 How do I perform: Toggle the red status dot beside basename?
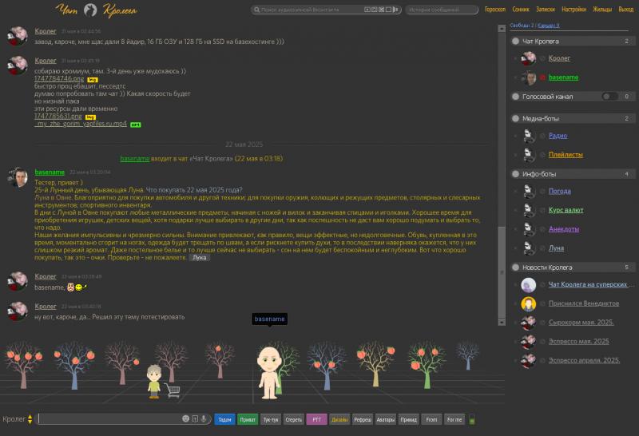(x=543, y=77)
